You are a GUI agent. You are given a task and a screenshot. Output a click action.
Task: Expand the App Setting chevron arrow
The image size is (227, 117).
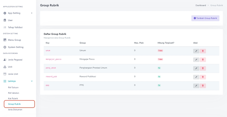pyautogui.click(x=32, y=13)
